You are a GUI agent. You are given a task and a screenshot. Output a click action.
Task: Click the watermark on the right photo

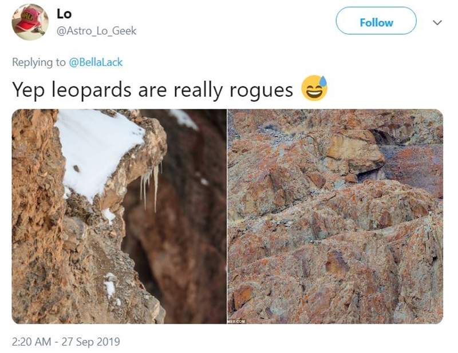236,322
